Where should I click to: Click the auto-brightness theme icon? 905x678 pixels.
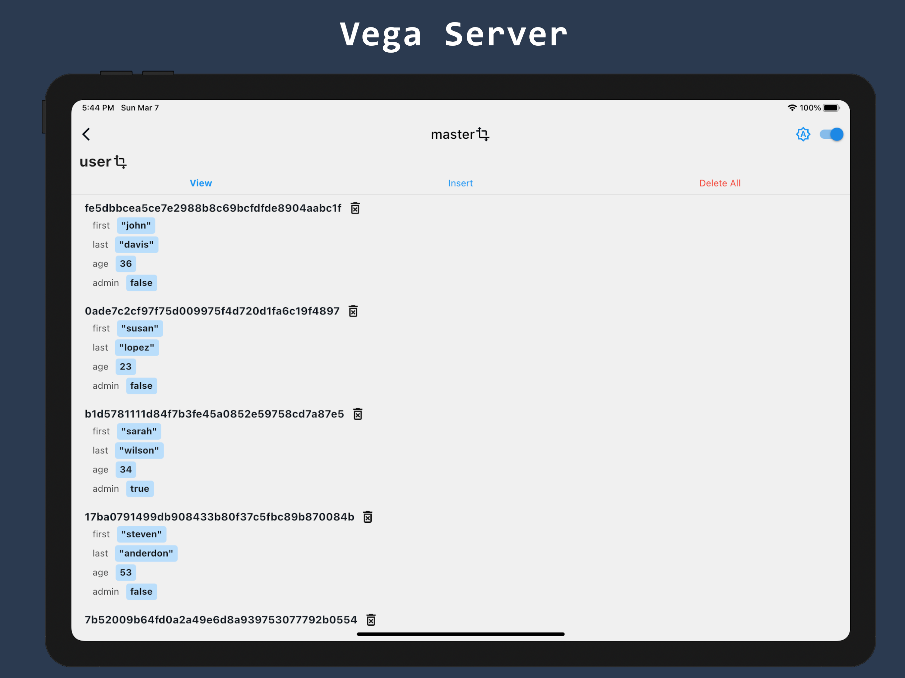pyautogui.click(x=803, y=134)
